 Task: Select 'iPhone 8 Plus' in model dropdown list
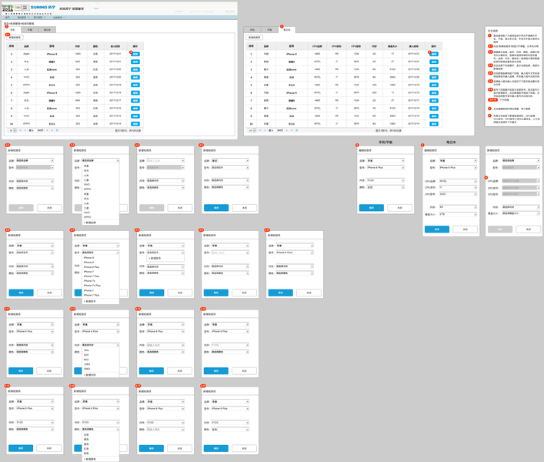point(92,267)
